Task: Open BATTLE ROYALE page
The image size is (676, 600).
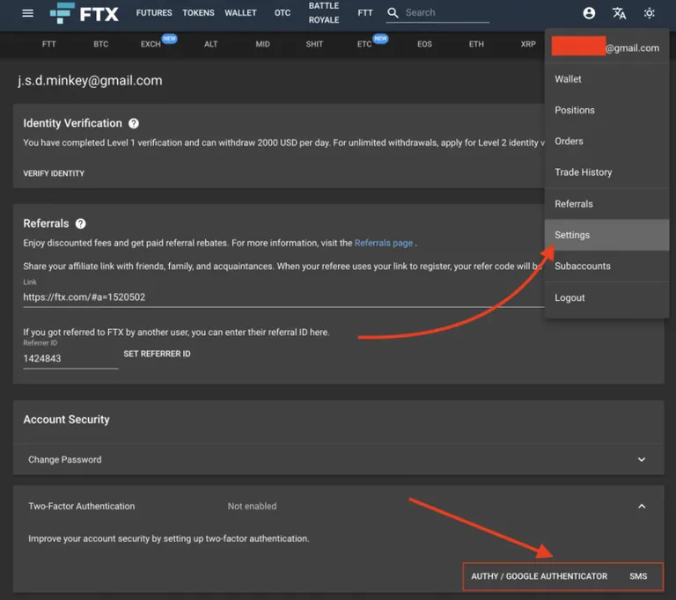Action: [x=324, y=13]
